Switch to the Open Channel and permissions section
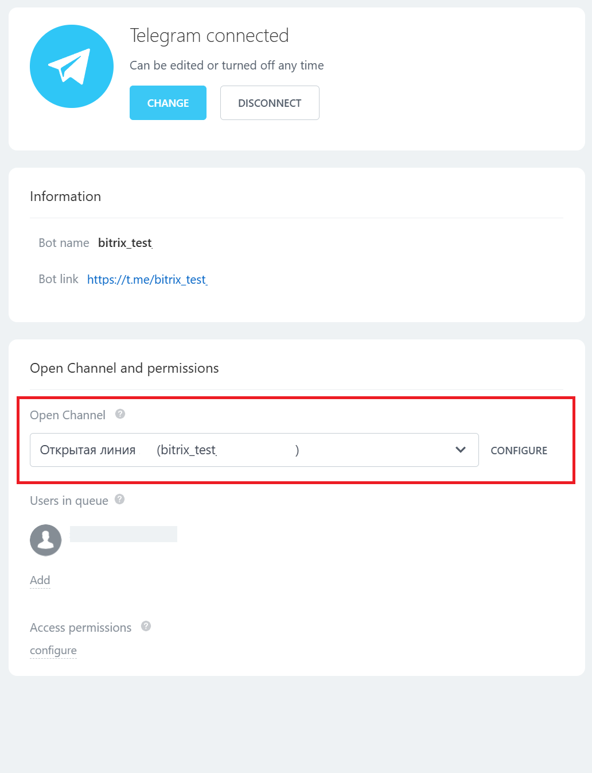Screen dimensions: 592x773 tap(124, 368)
